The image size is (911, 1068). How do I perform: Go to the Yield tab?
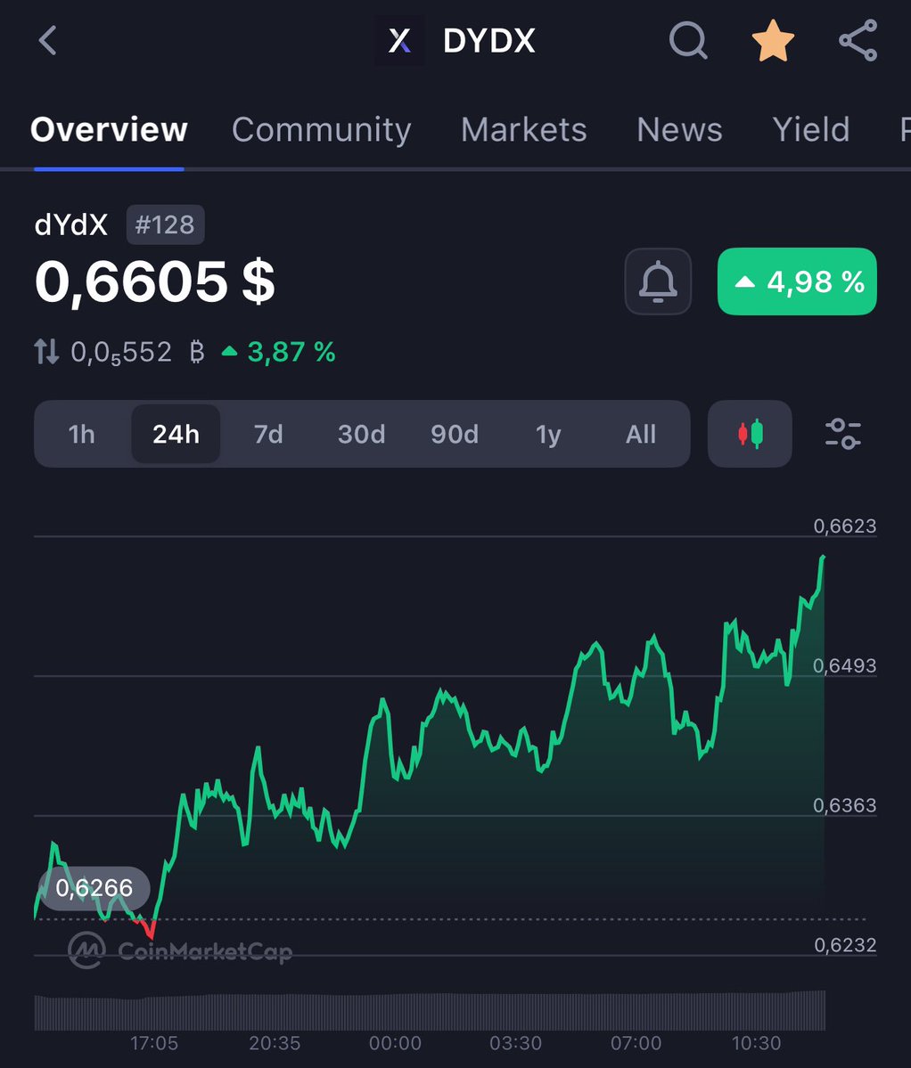tap(811, 129)
